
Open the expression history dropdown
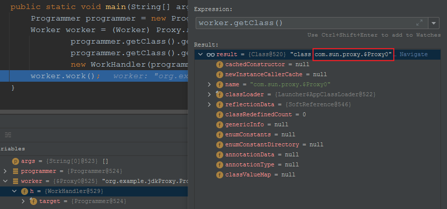point(433,23)
